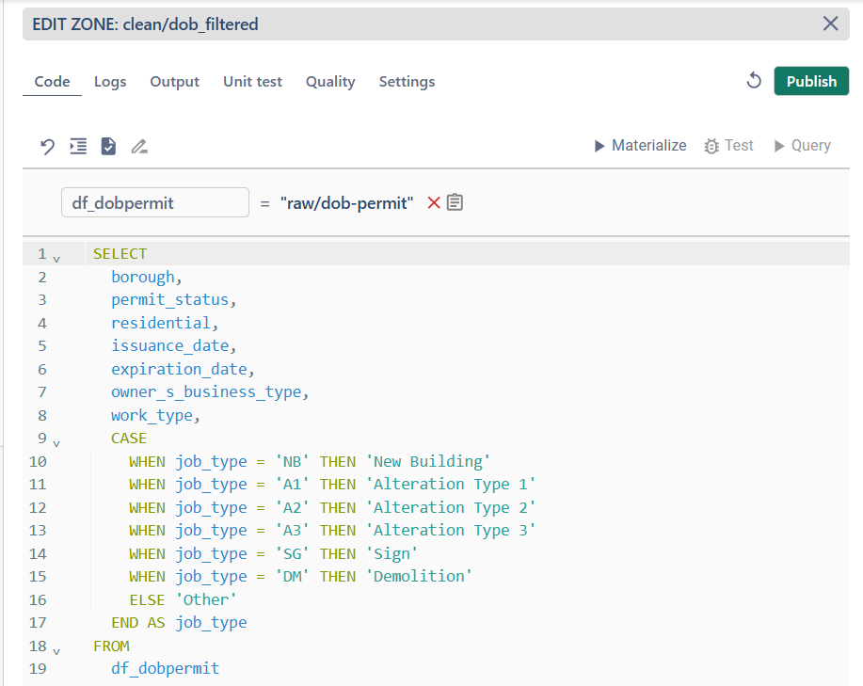Click residential on line 4
The width and height of the screenshot is (863, 686).
coord(161,323)
